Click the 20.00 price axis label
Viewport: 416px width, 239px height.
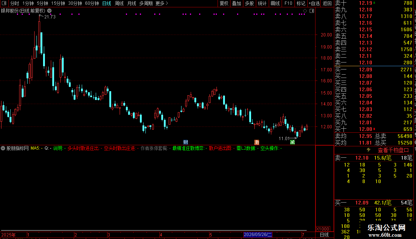[326, 35]
